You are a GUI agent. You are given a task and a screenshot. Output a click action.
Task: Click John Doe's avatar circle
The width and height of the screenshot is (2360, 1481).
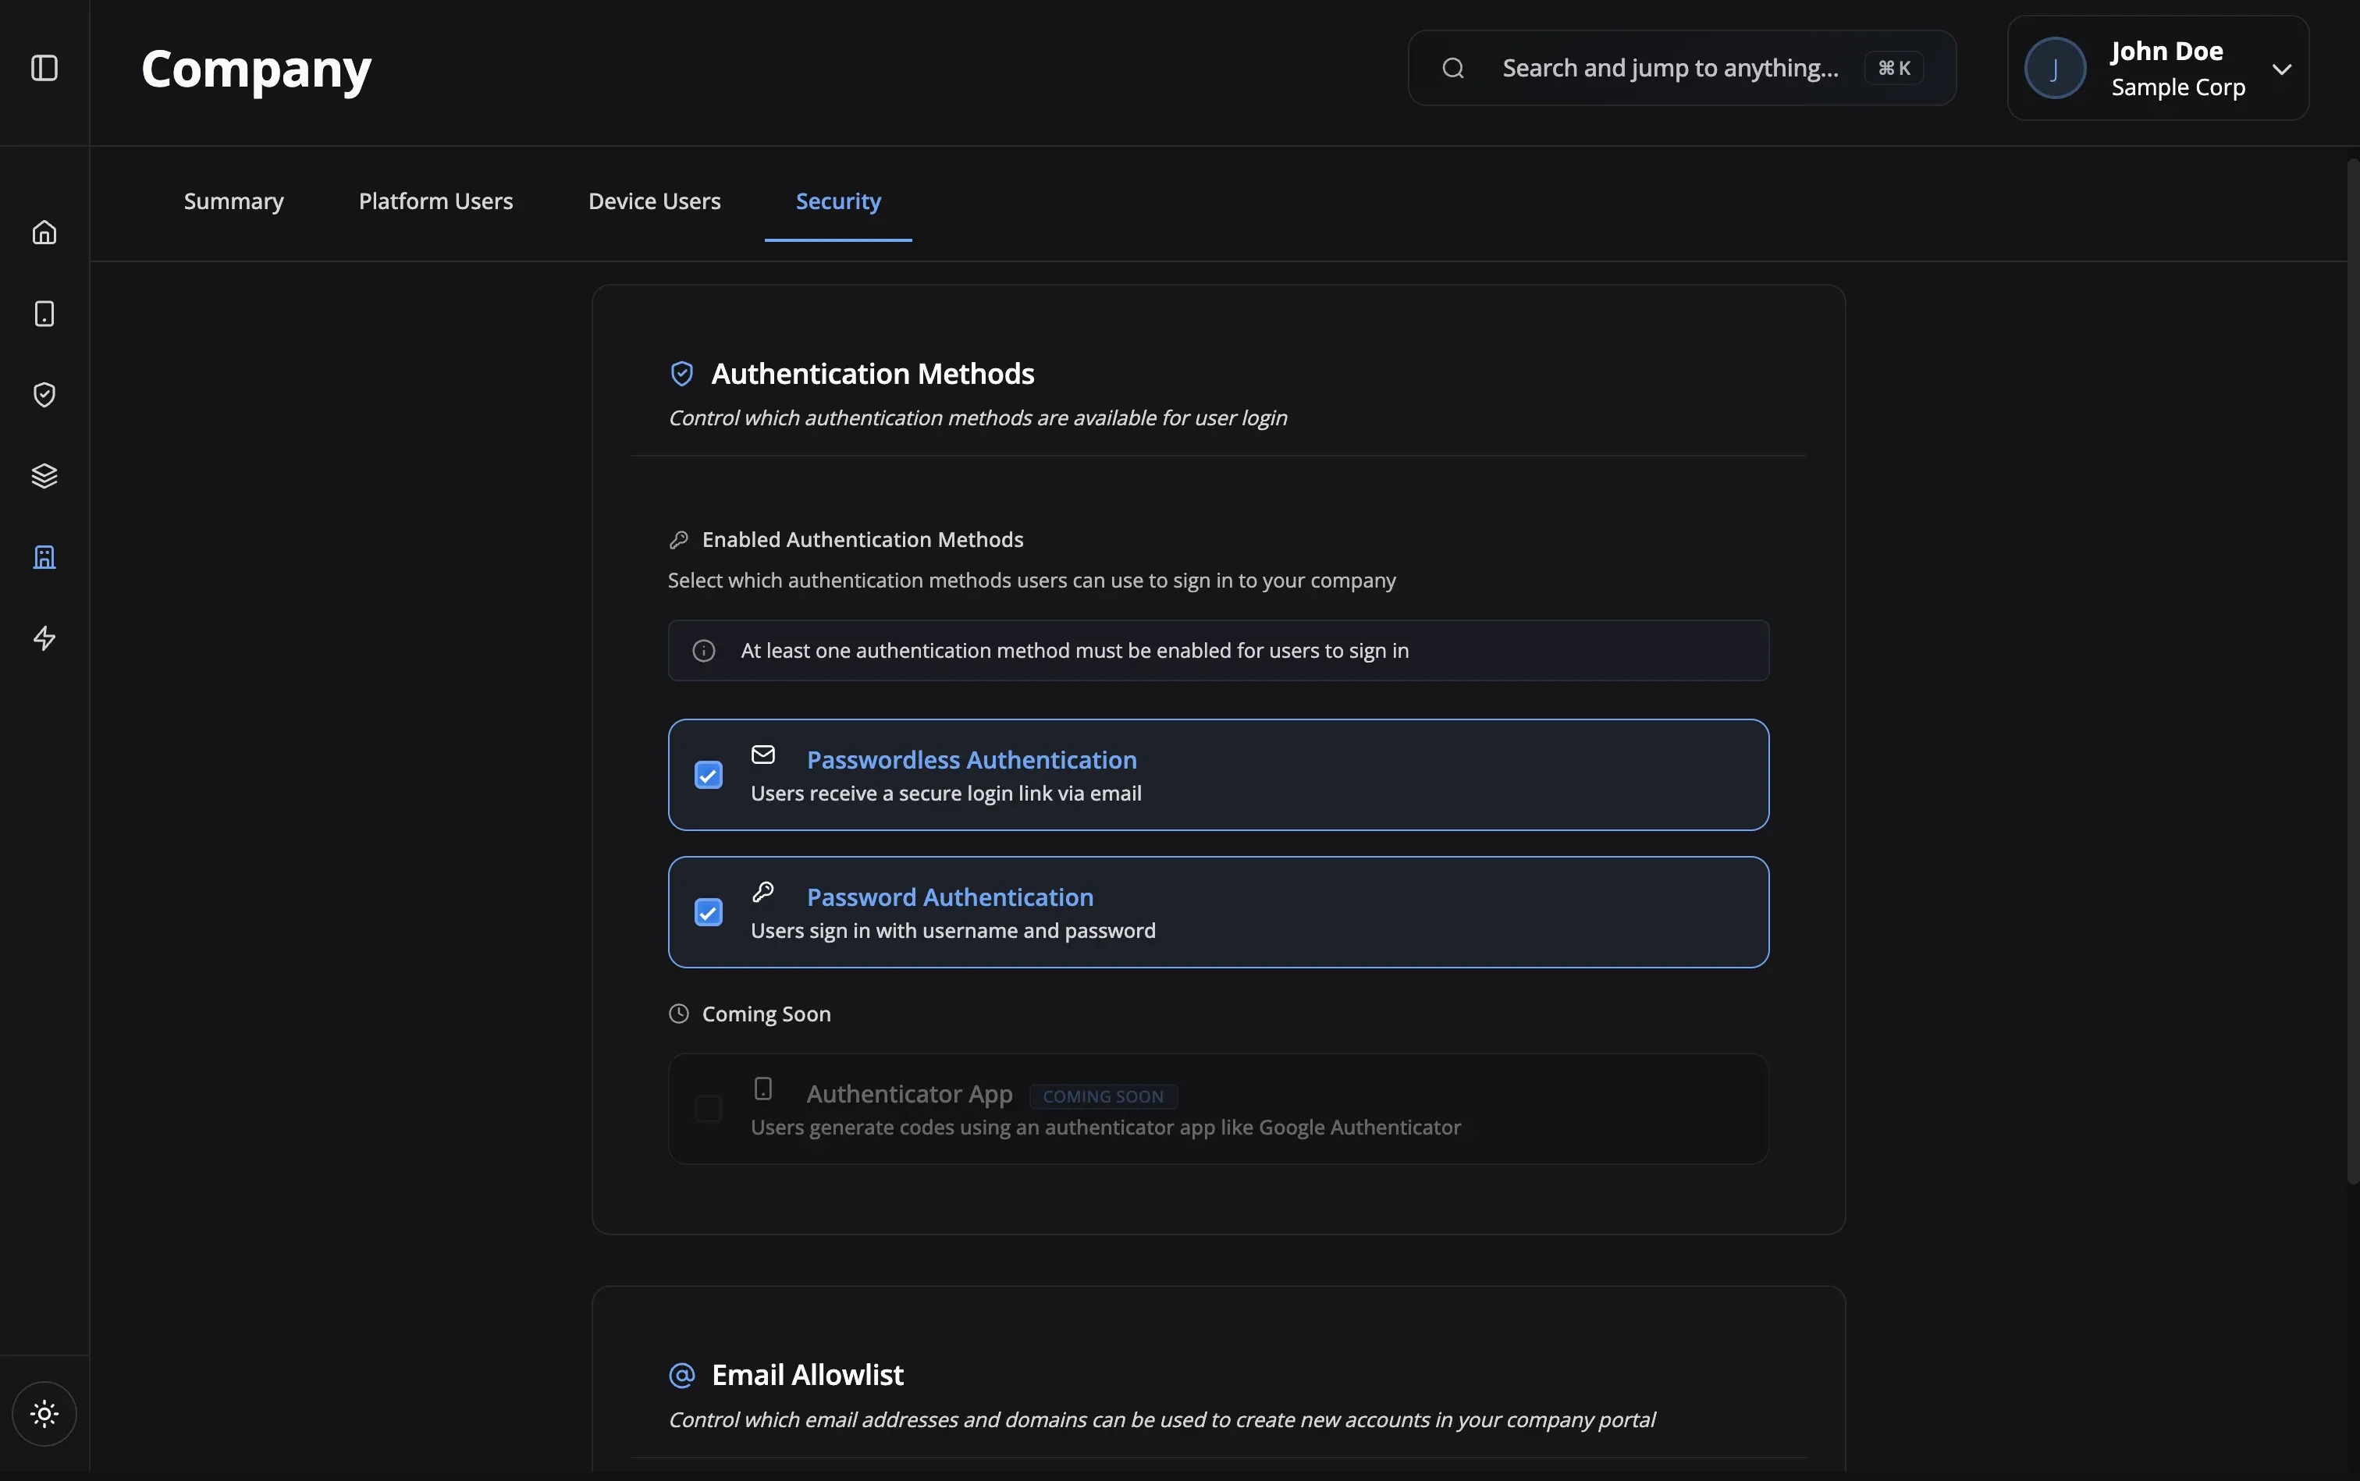(x=2054, y=68)
